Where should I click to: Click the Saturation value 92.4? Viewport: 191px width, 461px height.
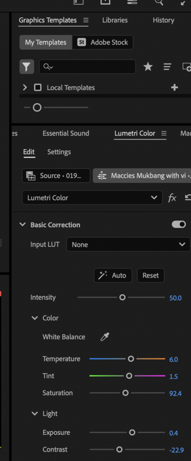coord(175,393)
